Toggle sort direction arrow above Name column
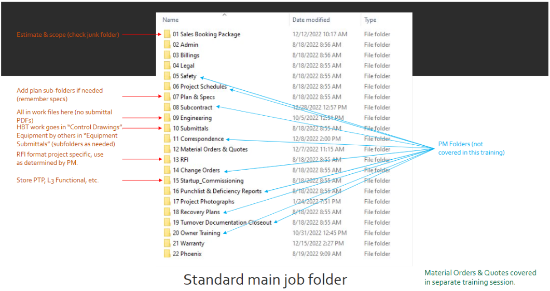Screen dimensions: 550x291 (x=224, y=15)
